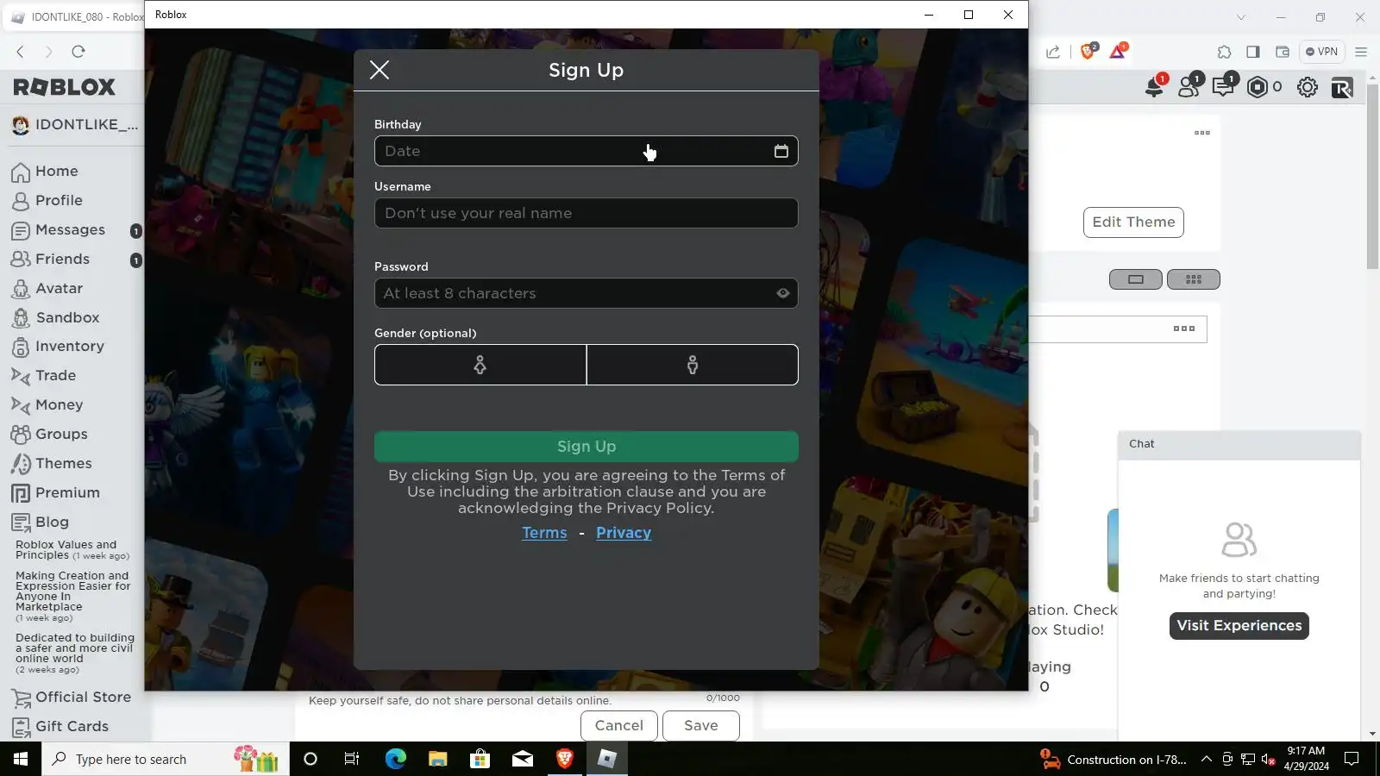
Task: Open three-dots menu in profile field
Action: 1184,329
